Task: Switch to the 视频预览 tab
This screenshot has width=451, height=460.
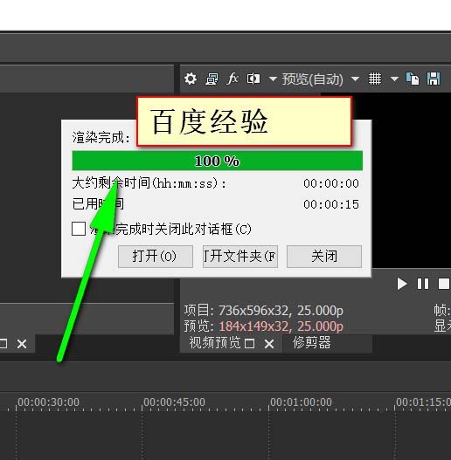Action: pyautogui.click(x=215, y=343)
